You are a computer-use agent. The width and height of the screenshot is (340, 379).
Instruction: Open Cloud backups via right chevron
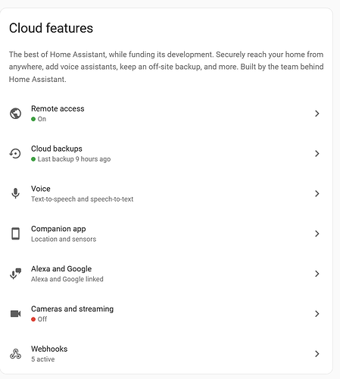[x=317, y=153]
